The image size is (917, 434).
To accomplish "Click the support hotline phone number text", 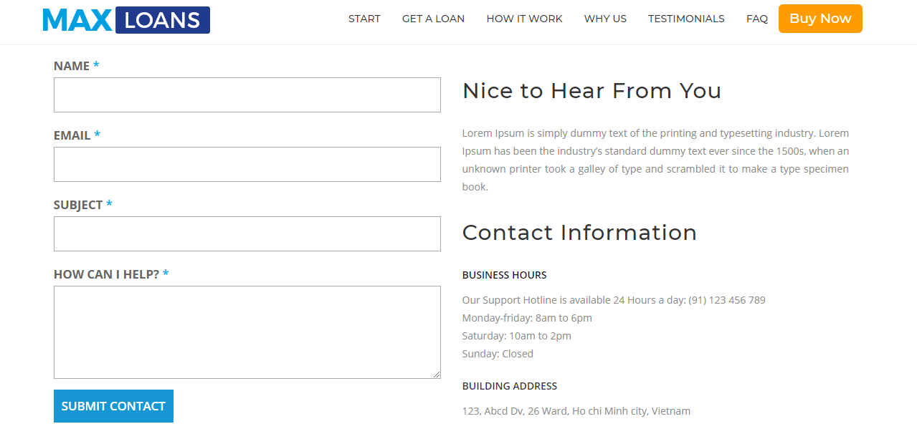I will coord(727,300).
